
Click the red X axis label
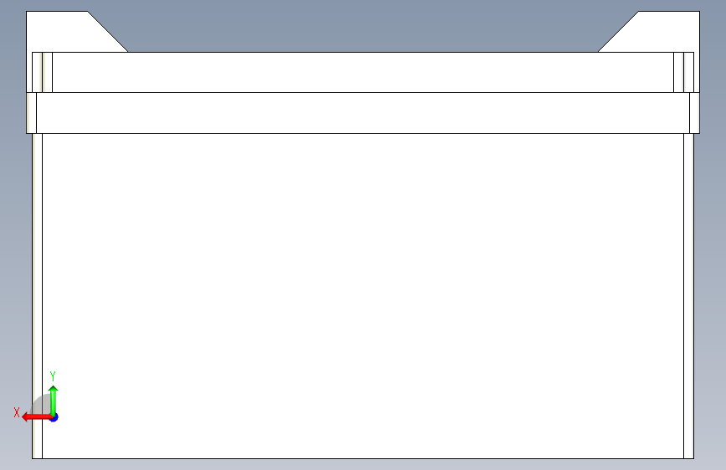pyautogui.click(x=17, y=412)
